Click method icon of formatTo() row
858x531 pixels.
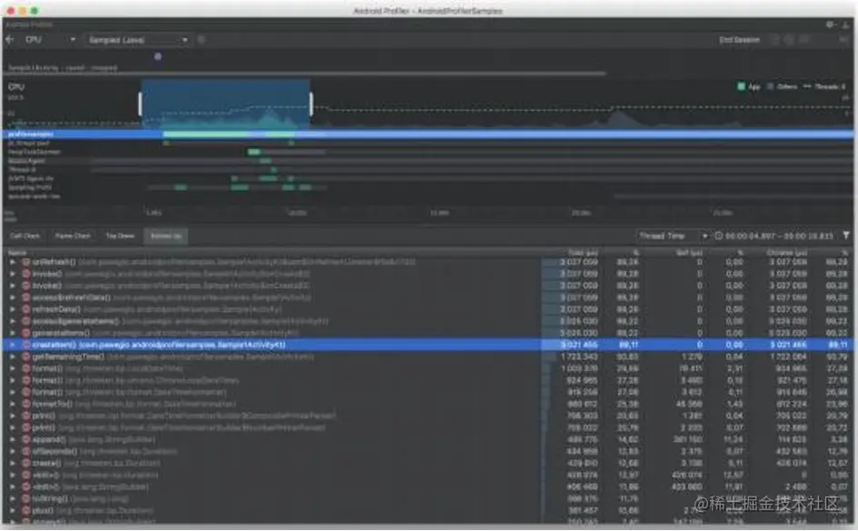(x=25, y=404)
